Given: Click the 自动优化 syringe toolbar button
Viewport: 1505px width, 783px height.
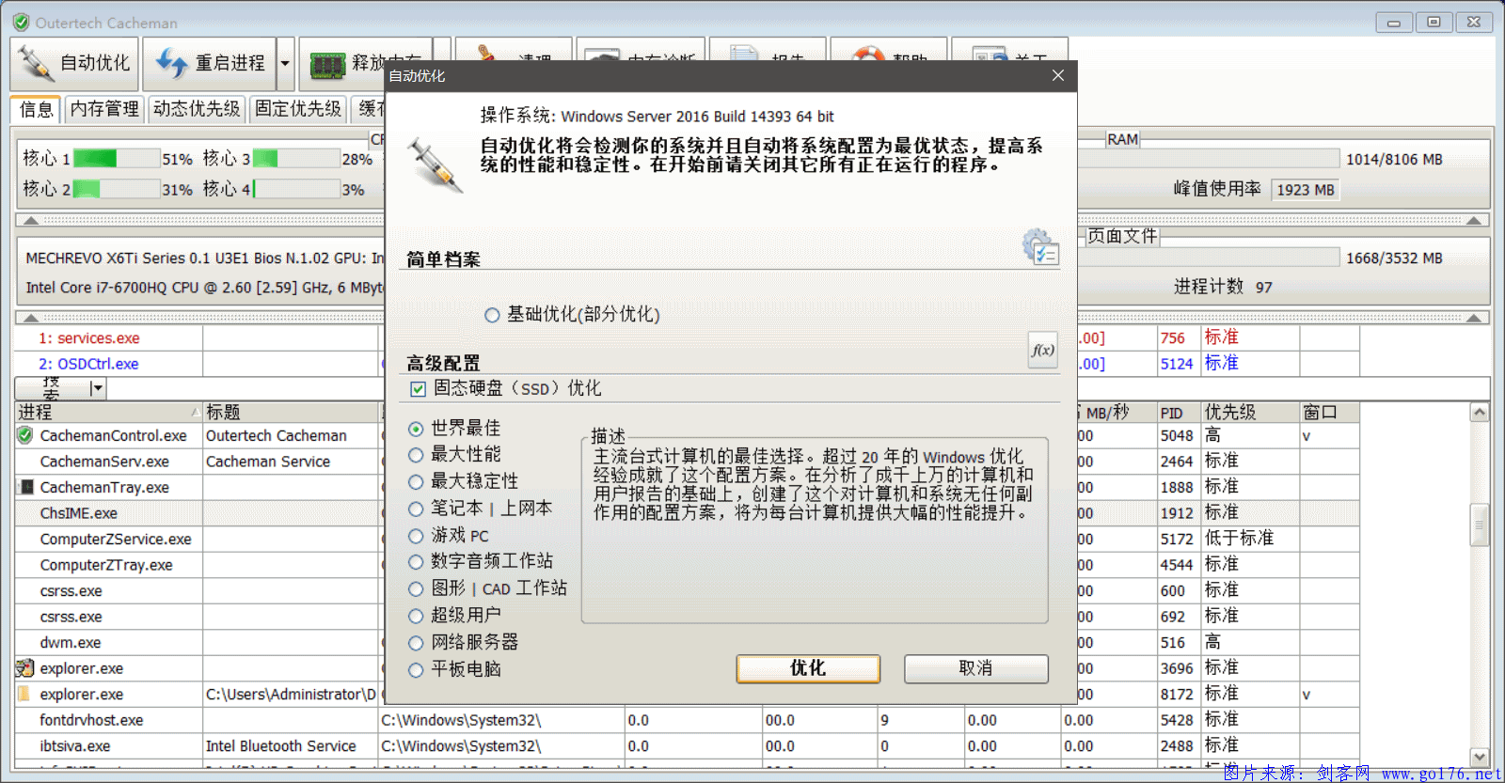Looking at the screenshot, I should [74, 63].
